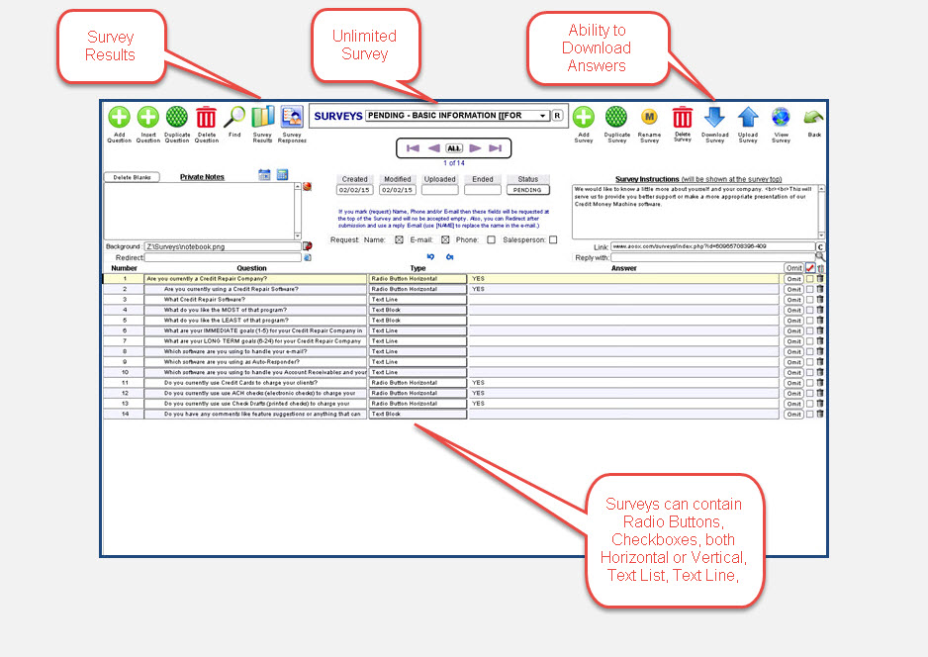928x657 pixels.
Task: Click the red Delete Question trash icon
Action: (206, 119)
